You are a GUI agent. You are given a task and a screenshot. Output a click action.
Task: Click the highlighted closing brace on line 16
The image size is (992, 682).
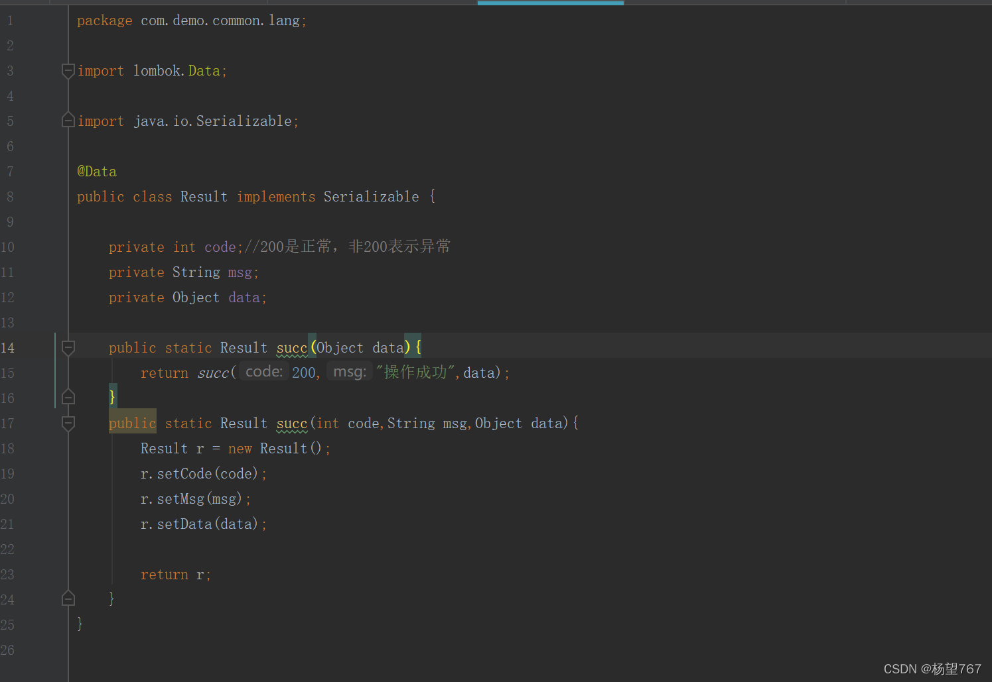[112, 396]
